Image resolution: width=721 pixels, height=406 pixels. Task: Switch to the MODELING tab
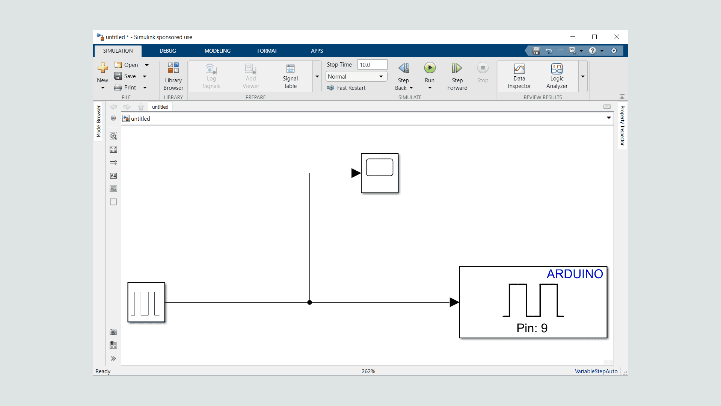(x=217, y=51)
